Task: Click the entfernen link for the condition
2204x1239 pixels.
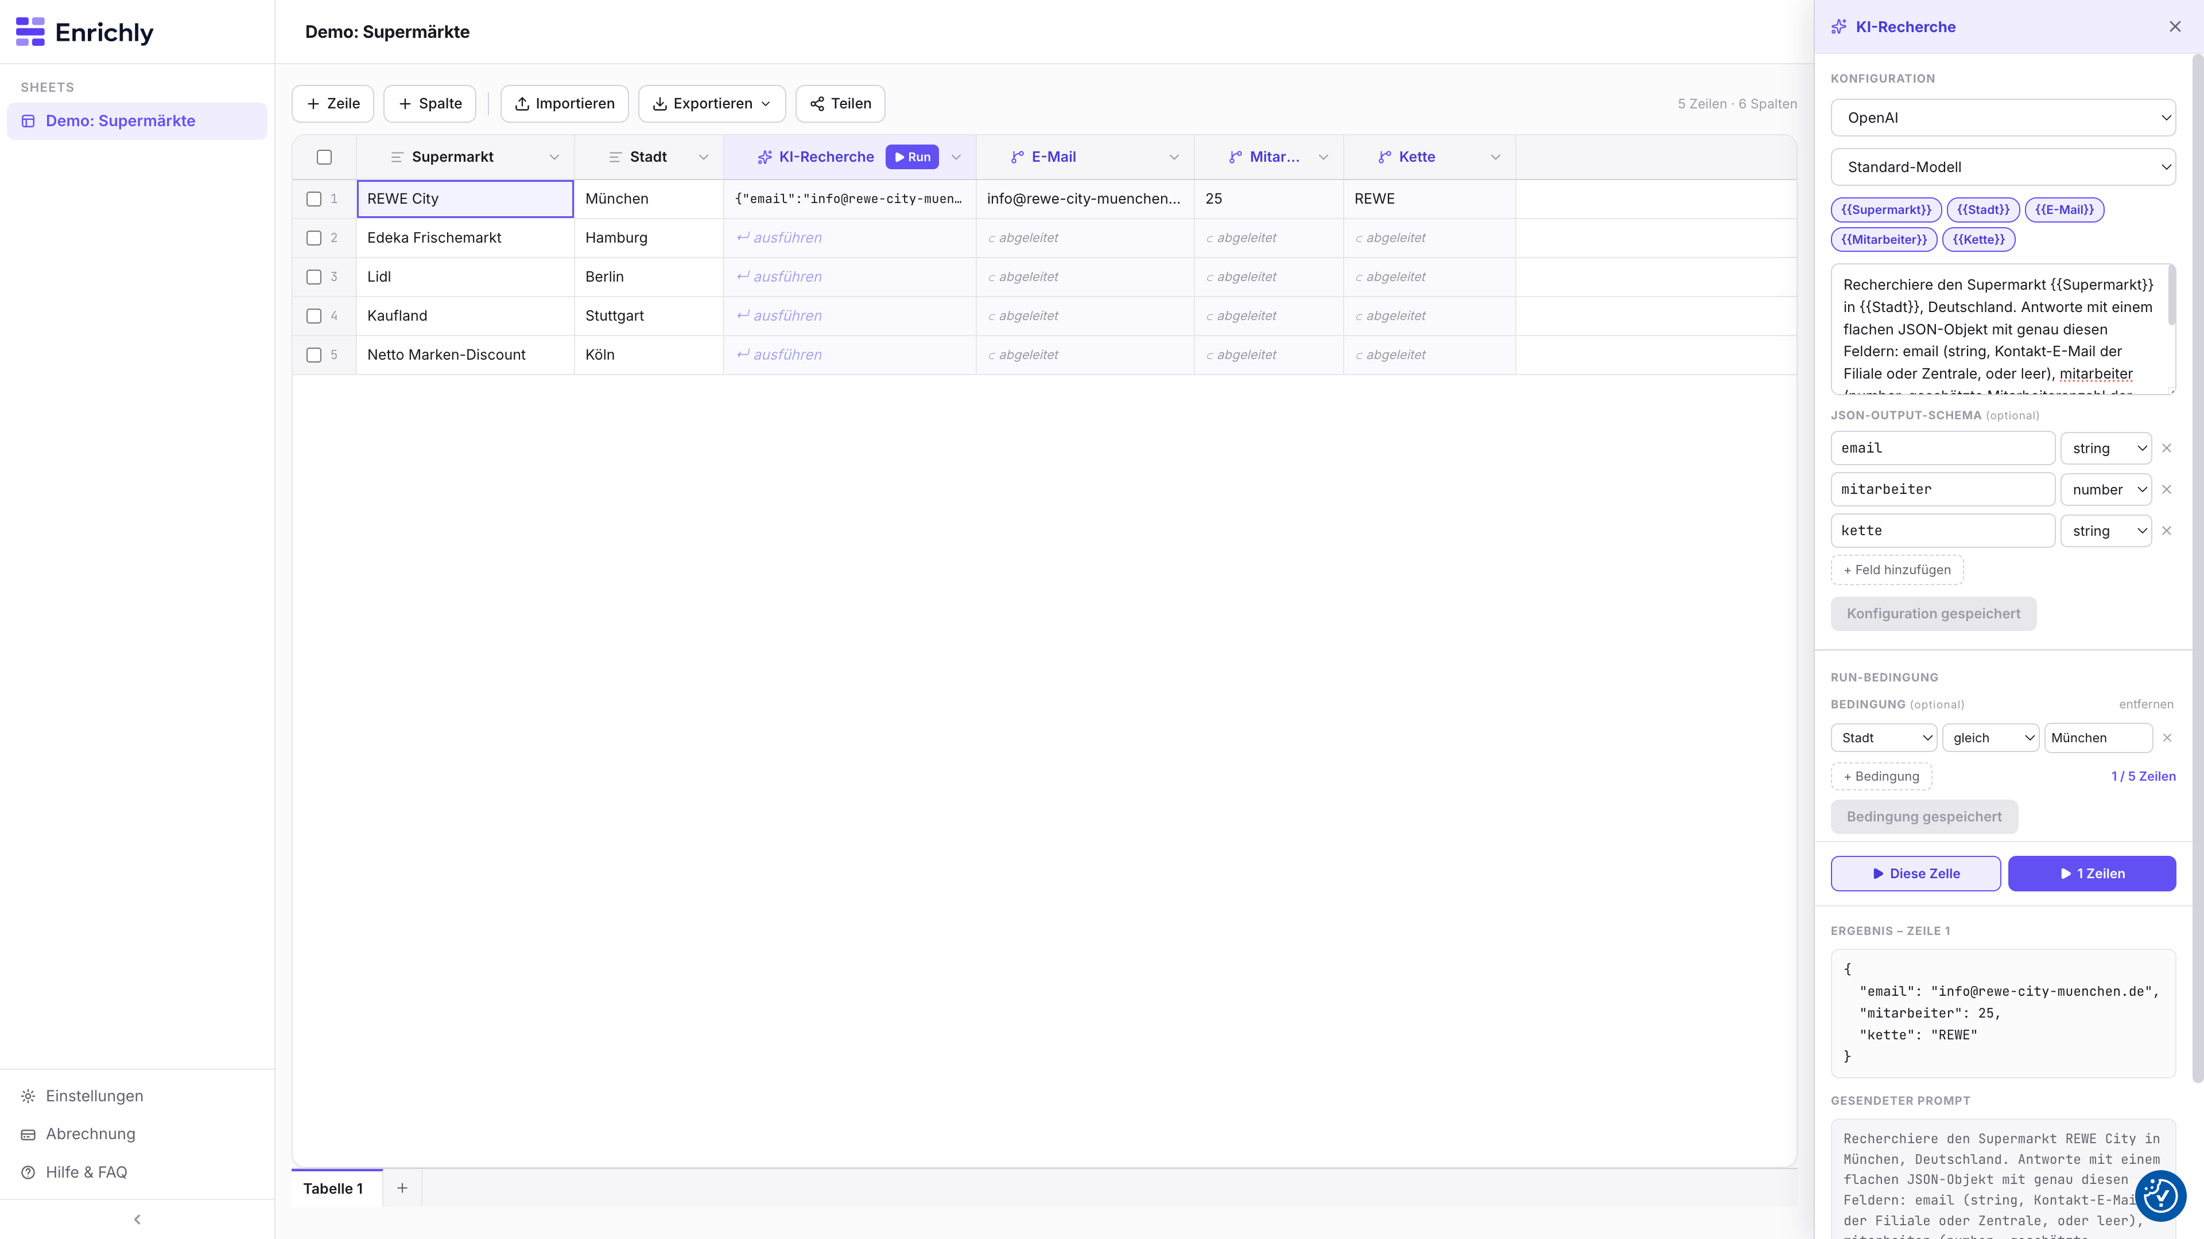Action: click(2146, 704)
